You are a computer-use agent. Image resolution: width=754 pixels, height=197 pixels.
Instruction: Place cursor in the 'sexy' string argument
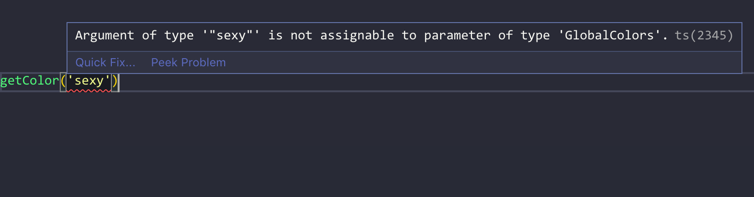[90, 81]
